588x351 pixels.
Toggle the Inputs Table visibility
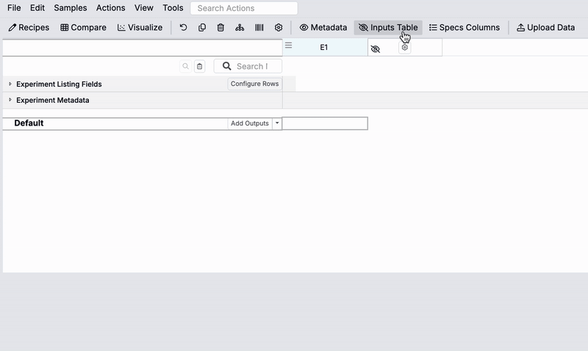click(x=388, y=27)
